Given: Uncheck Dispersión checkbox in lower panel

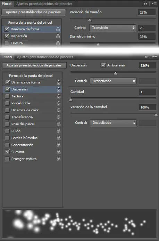Looking at the screenshot, I should click(x=7, y=89).
